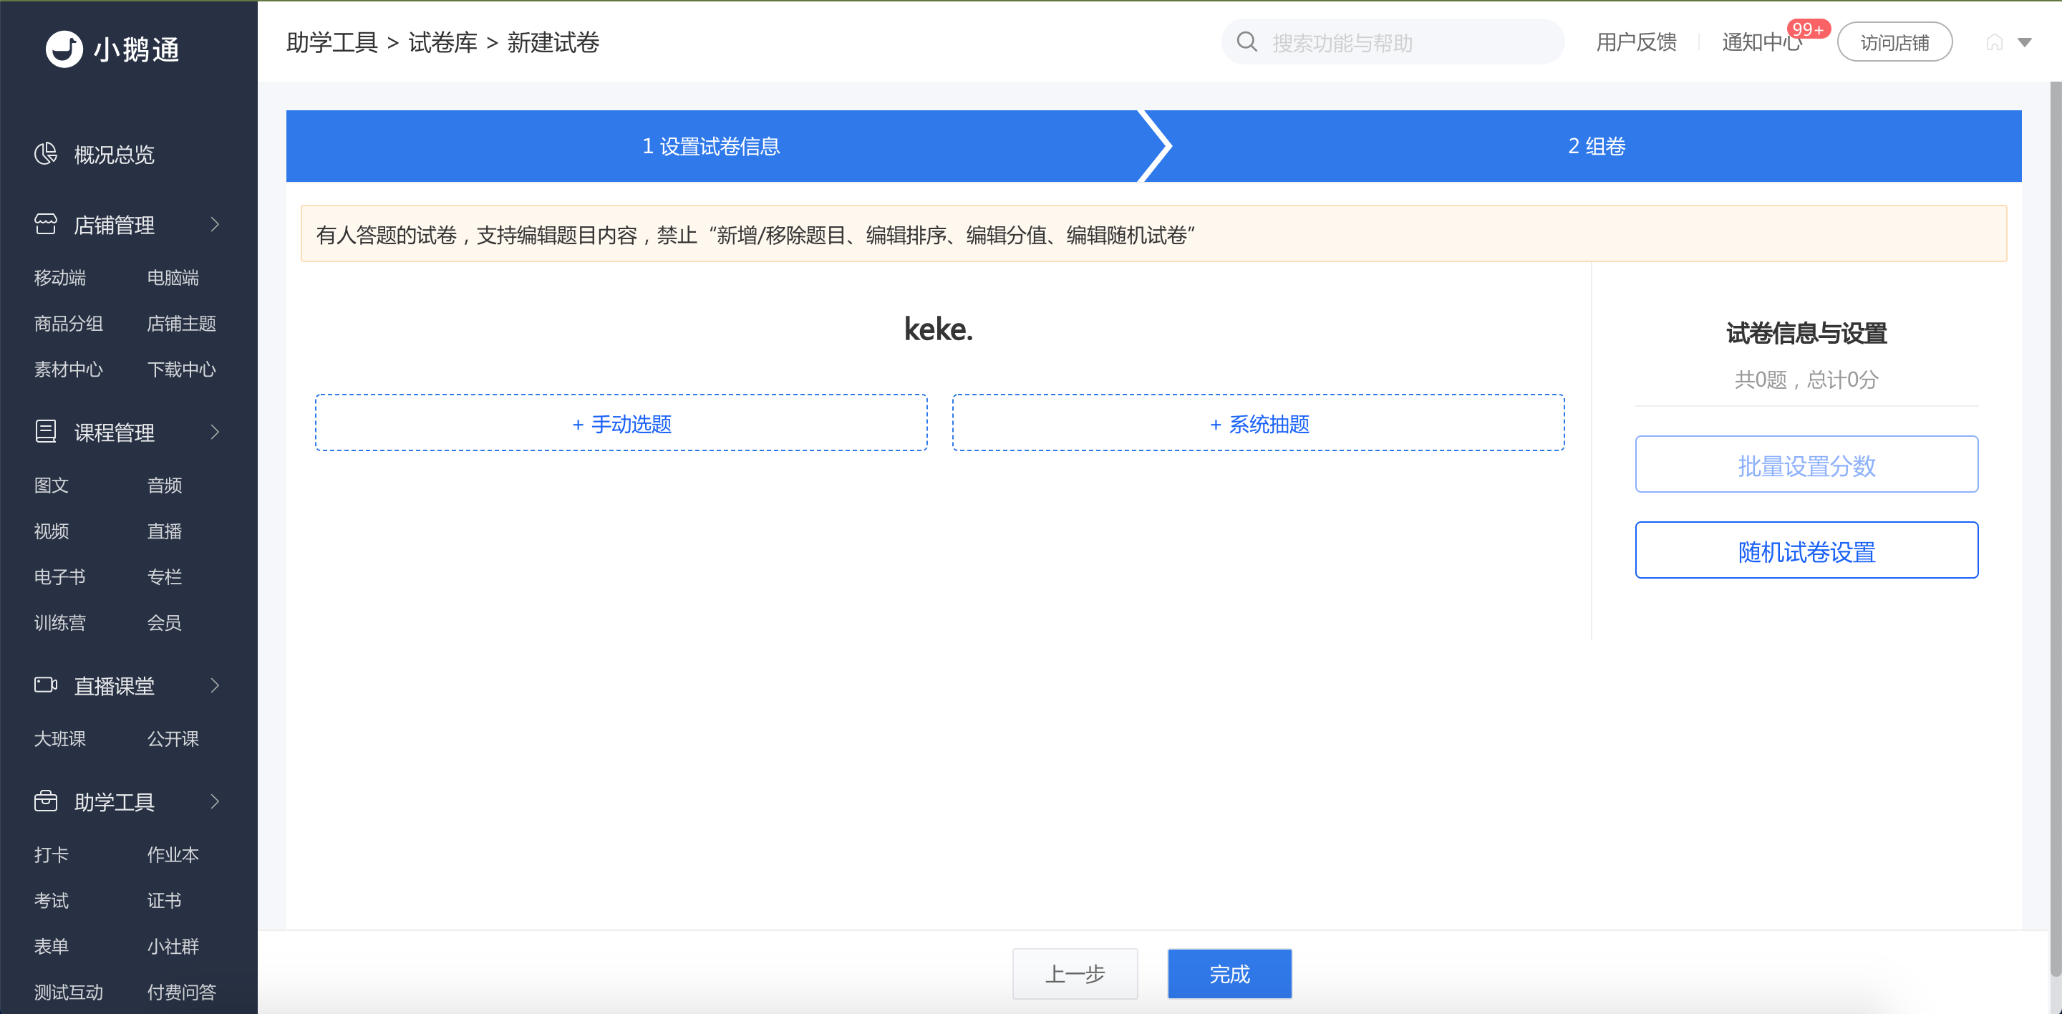The width and height of the screenshot is (2062, 1014).
Task: Open 用户反馈 link
Action: click(1636, 42)
